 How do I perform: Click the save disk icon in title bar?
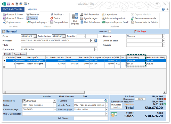9,4
